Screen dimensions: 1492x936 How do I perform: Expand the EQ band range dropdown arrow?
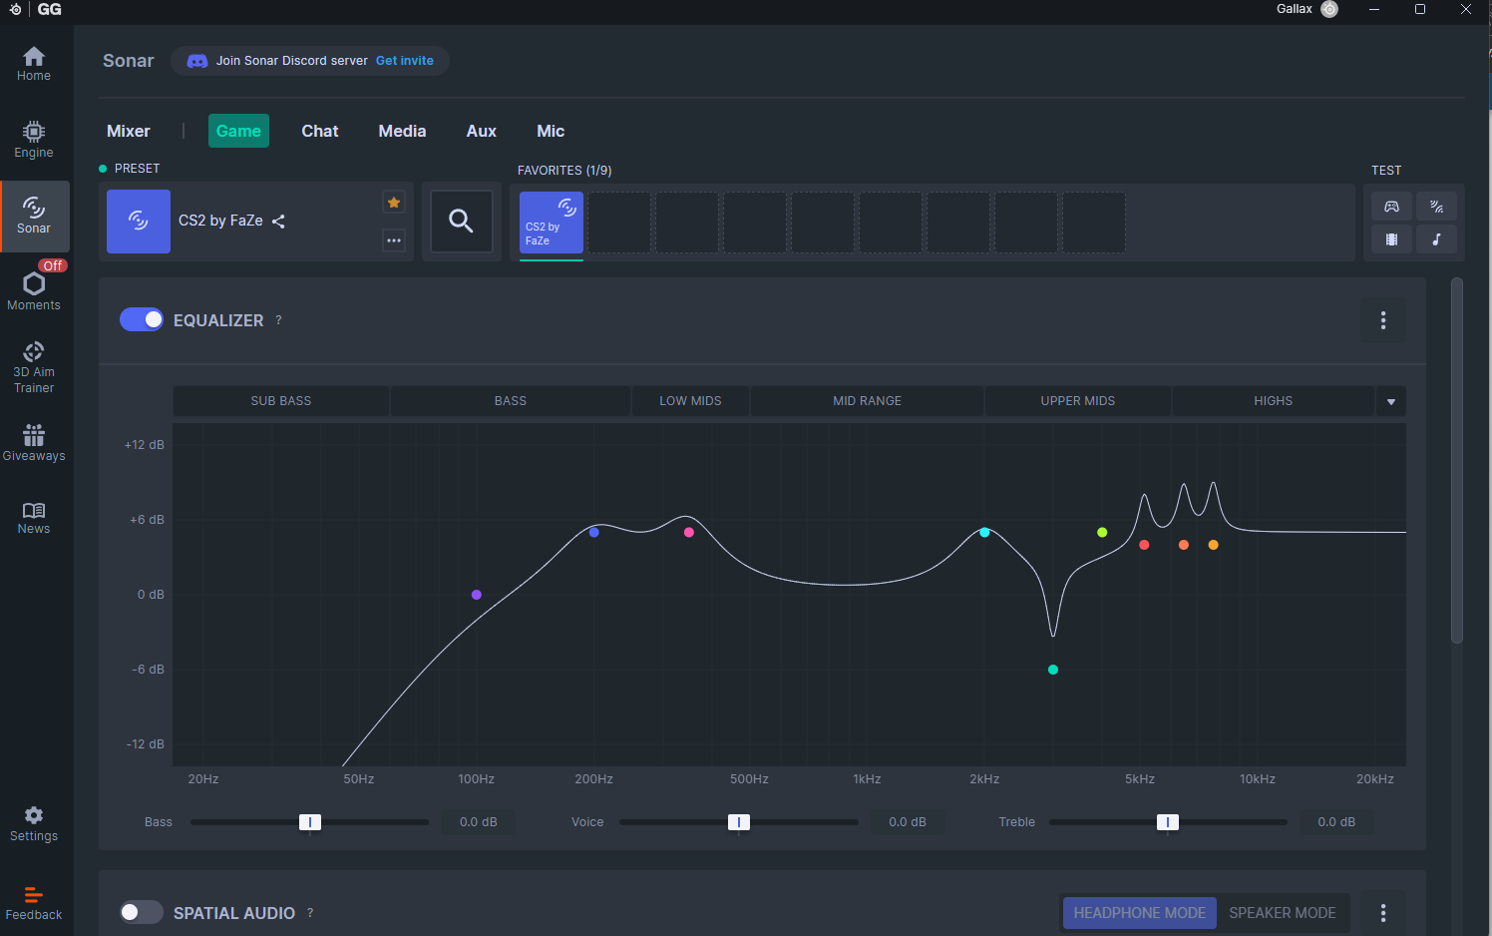point(1391,401)
